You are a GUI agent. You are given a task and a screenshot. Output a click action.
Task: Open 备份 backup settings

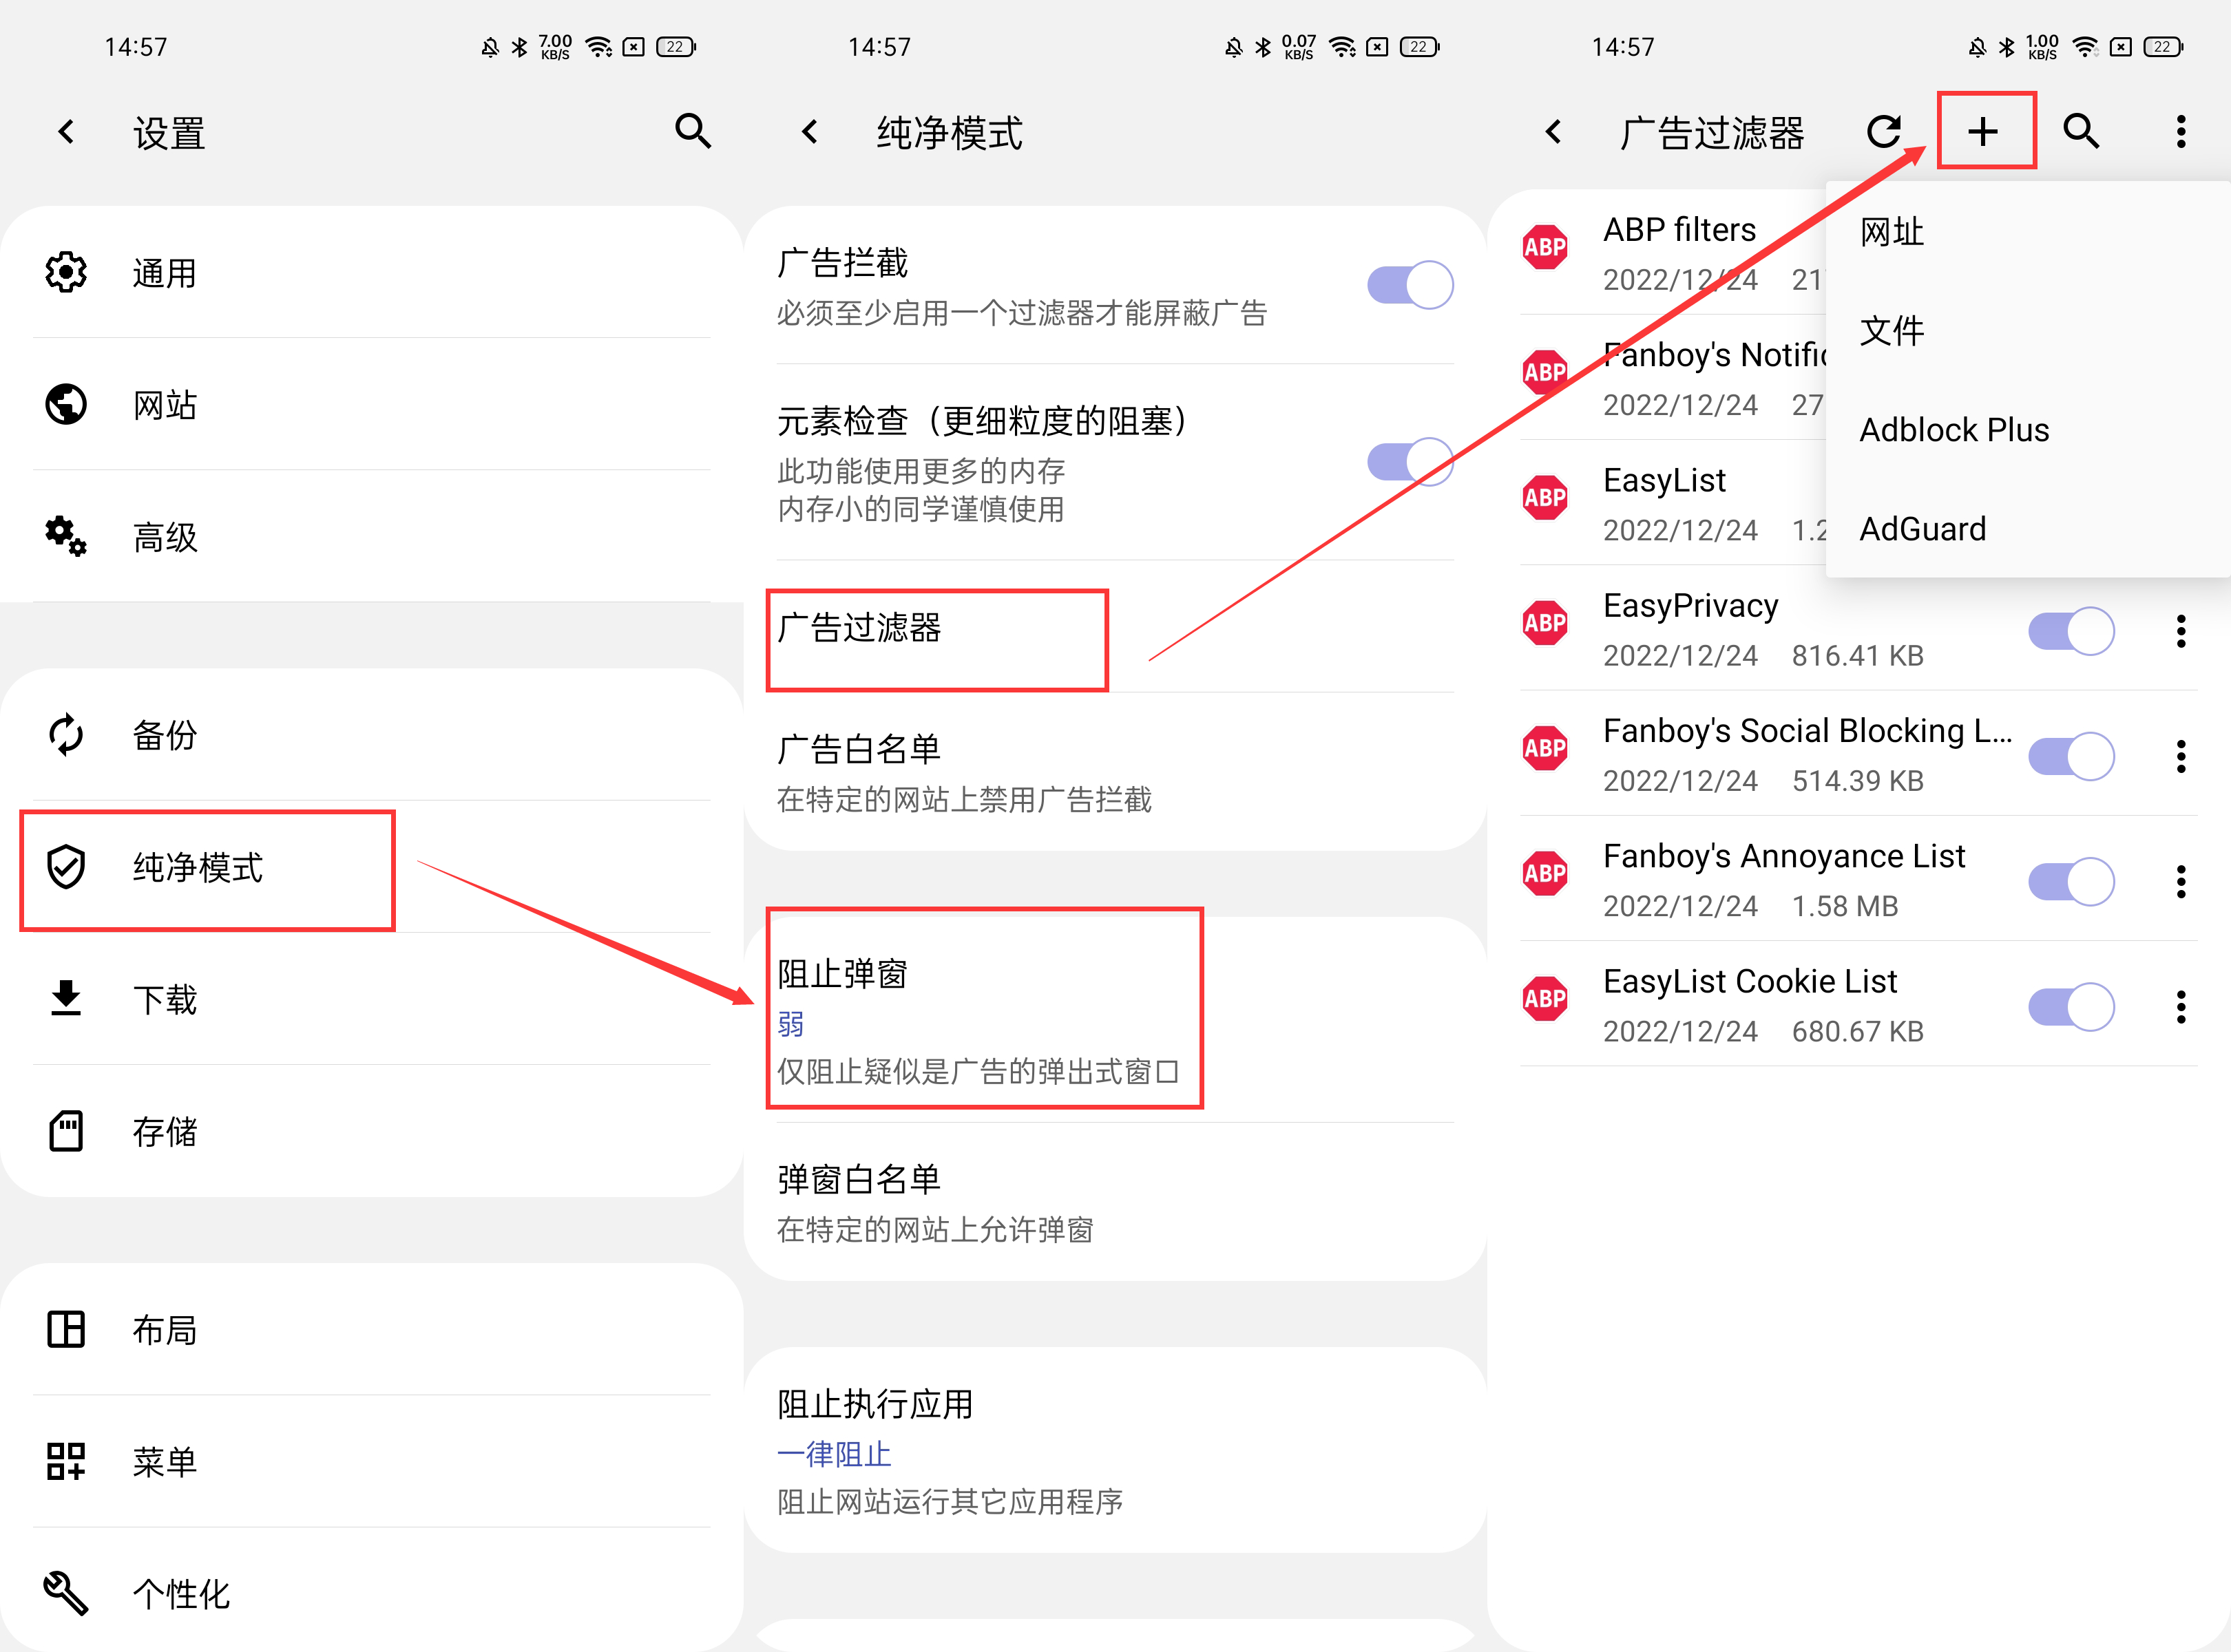click(x=372, y=735)
